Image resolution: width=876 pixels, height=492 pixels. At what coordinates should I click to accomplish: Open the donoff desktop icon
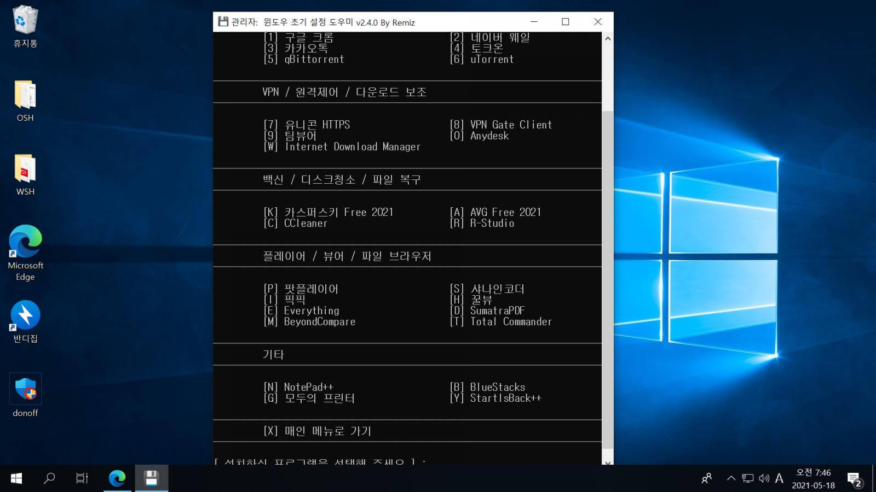coord(25,395)
